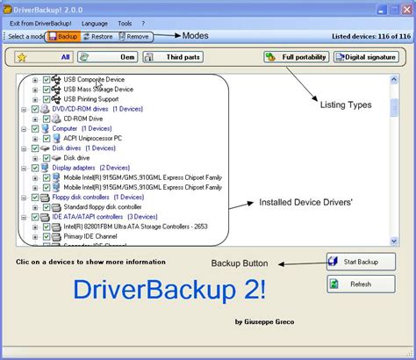Expand the Disk drive node
Viewport: 416px width, 360px height.
(x=35, y=158)
